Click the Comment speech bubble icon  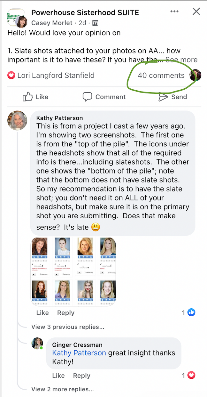pyautogui.click(x=87, y=97)
